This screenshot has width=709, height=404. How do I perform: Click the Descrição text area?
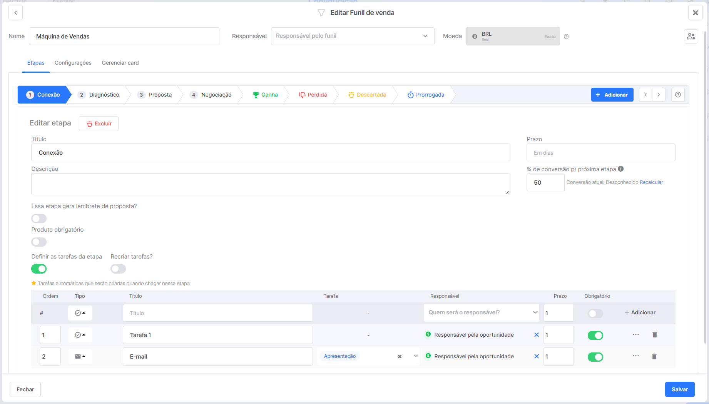tap(271, 184)
